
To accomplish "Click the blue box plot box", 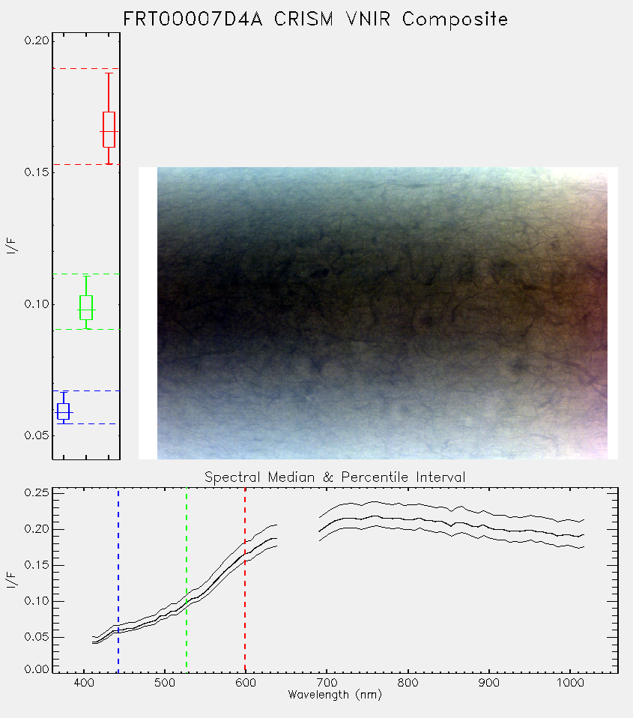I will [63, 411].
